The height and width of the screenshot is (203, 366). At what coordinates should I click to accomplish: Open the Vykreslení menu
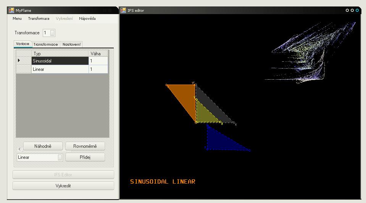(x=64, y=18)
